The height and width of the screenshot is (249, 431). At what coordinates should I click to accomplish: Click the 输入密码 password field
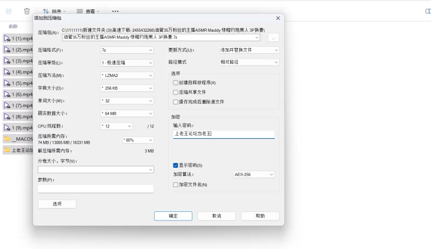(x=224, y=134)
